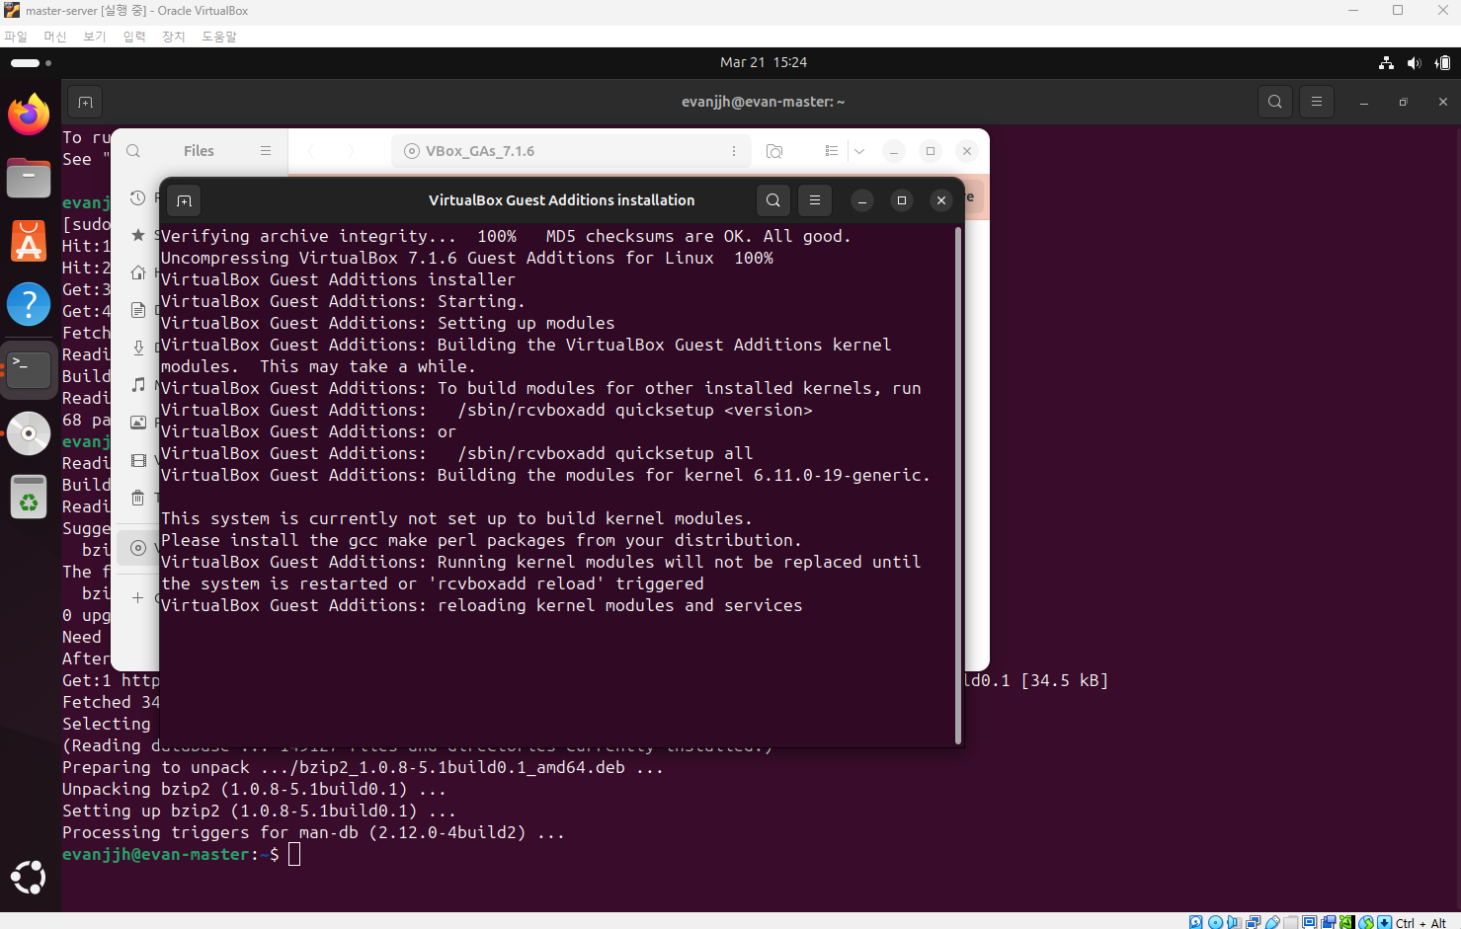Click the Guest Additions terminal scrollbar
This screenshot has width=1461, height=929.
tap(958, 485)
